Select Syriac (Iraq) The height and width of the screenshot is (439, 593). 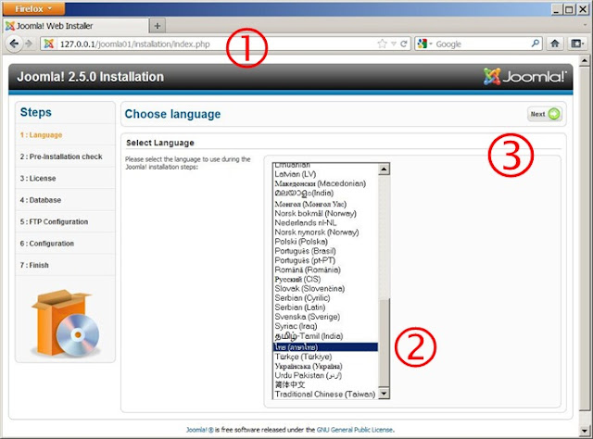coord(325,326)
